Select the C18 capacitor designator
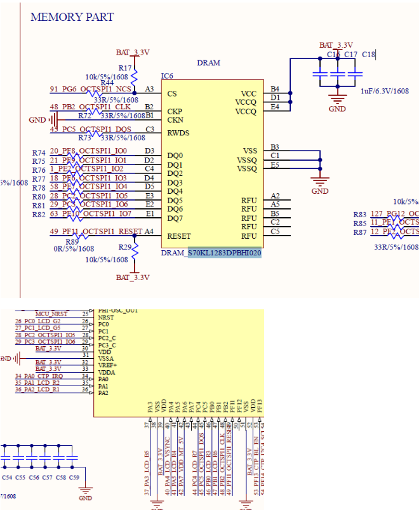The image size is (419, 510). coord(369,55)
